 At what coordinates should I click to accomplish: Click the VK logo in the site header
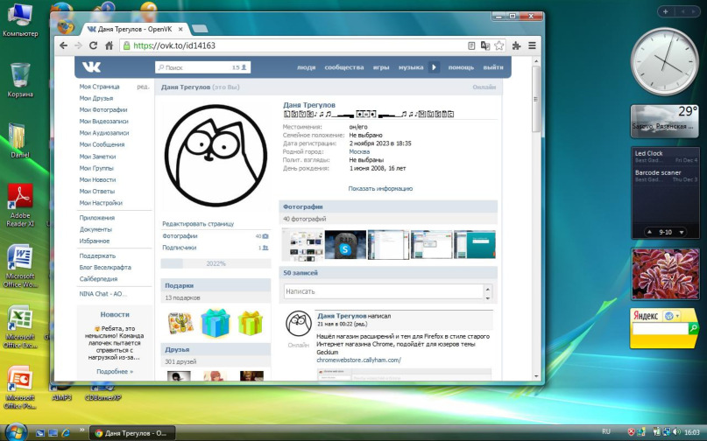click(x=92, y=67)
